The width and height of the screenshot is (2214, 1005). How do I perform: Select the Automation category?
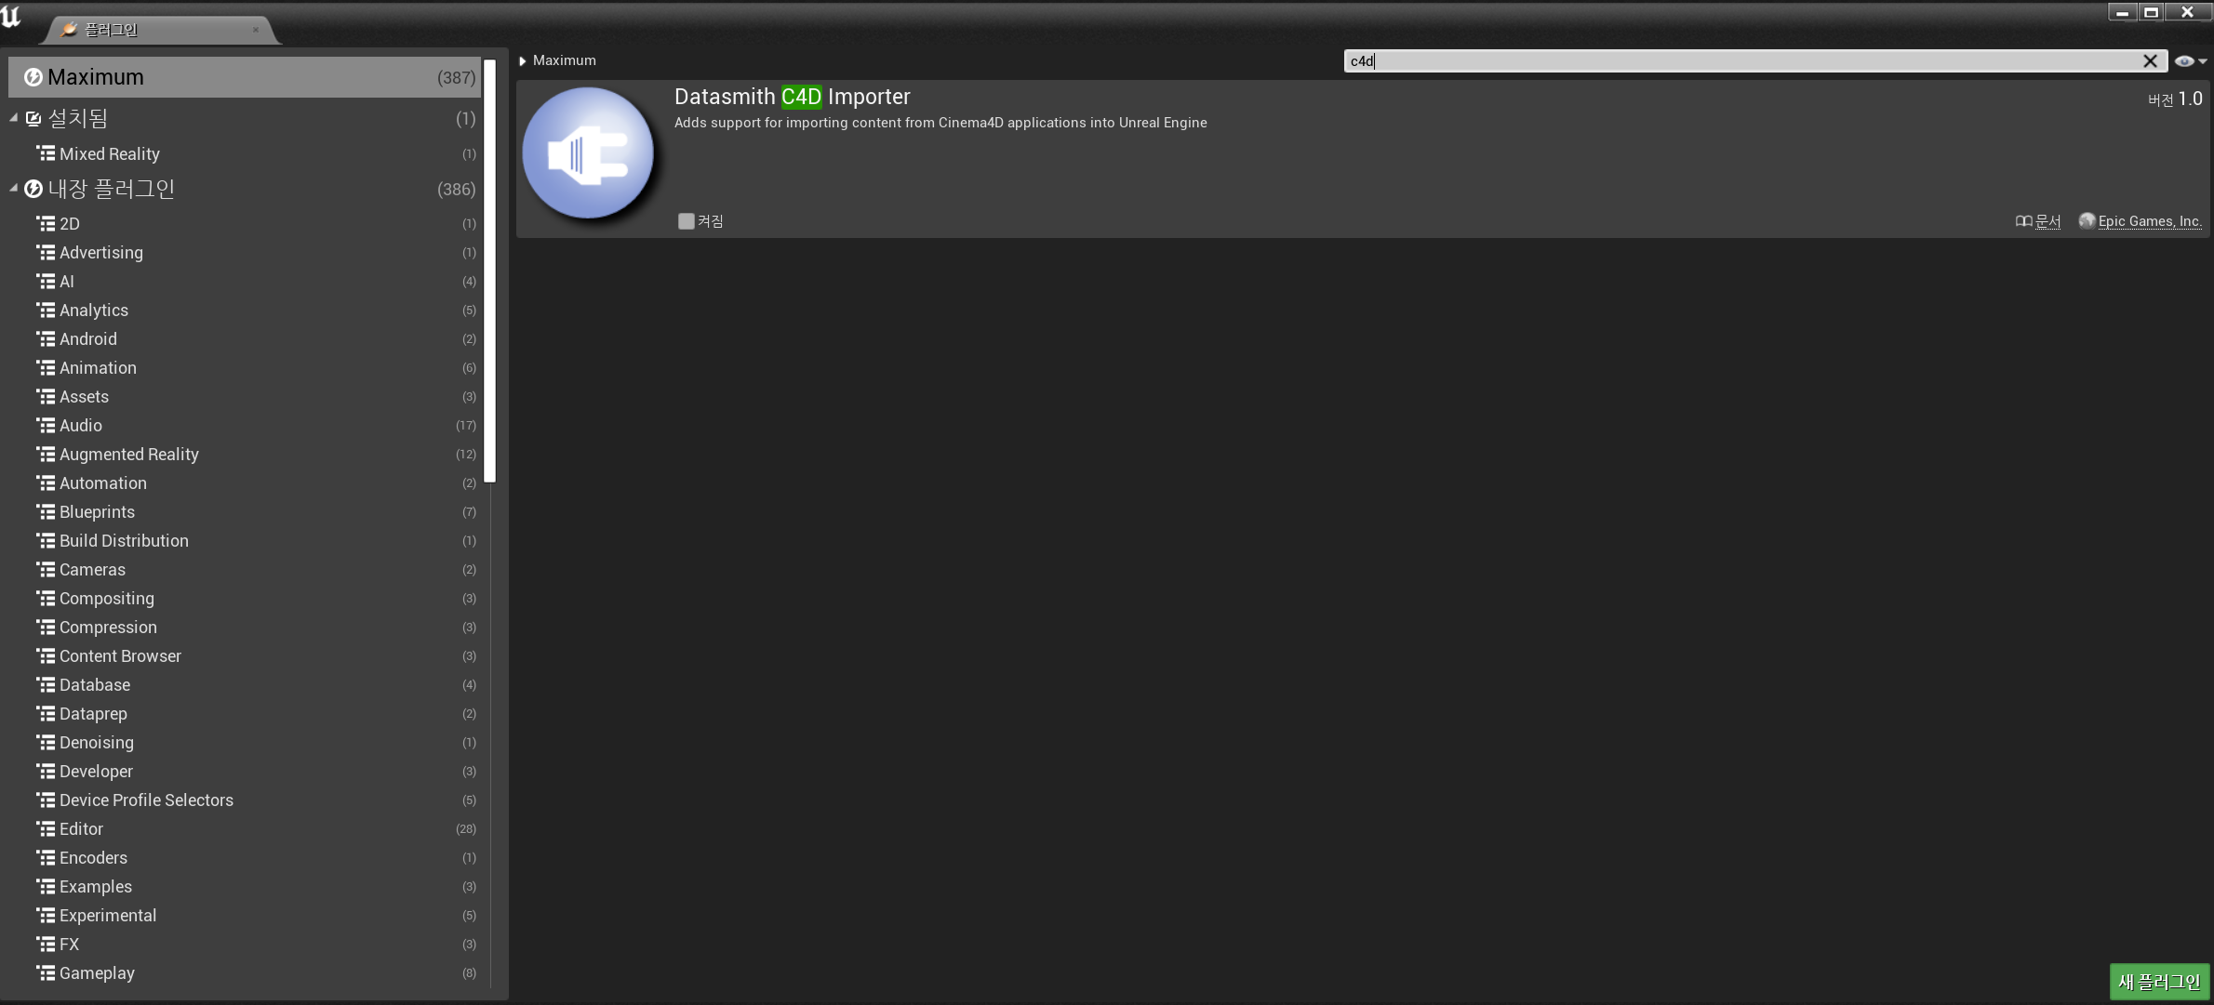(x=245, y=483)
